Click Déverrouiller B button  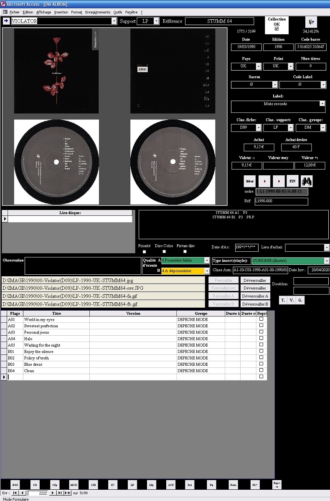[255, 304]
